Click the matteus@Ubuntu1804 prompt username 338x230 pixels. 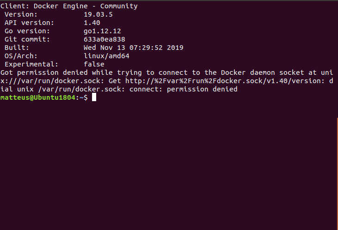click(x=38, y=97)
